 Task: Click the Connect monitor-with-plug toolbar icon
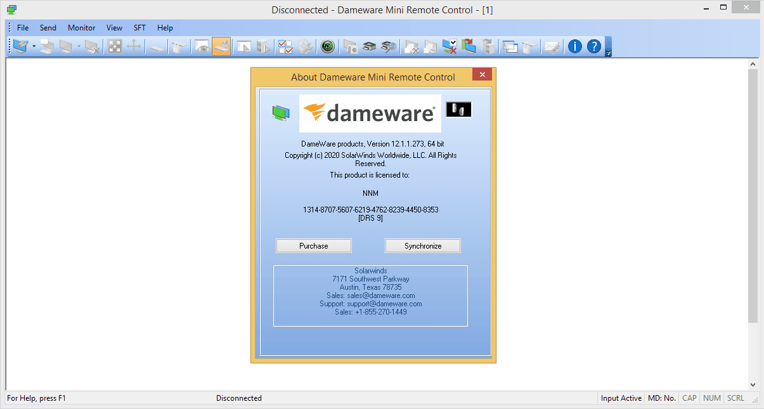pyautogui.click(x=20, y=46)
